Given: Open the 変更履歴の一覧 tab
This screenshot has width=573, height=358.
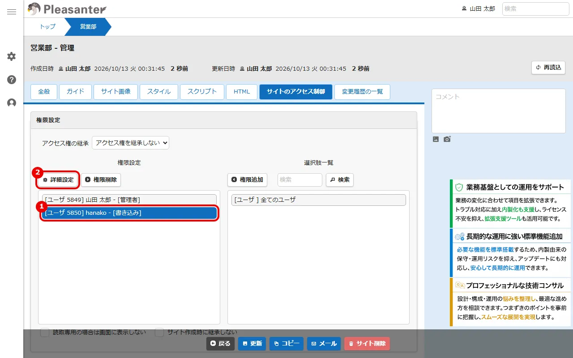Looking at the screenshot, I should [x=362, y=92].
